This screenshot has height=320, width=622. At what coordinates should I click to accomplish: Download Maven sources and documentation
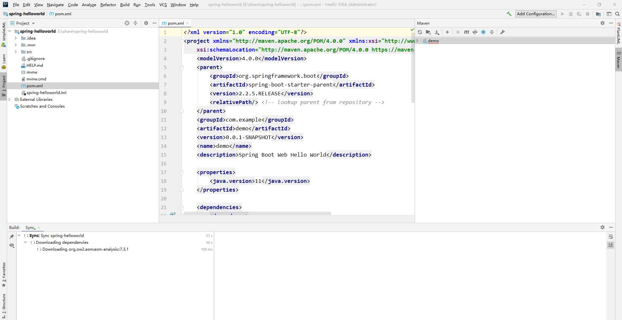pos(437,32)
